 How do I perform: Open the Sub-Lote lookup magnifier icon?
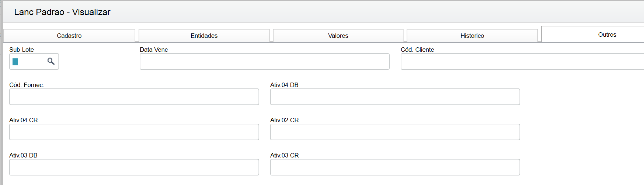coord(51,61)
